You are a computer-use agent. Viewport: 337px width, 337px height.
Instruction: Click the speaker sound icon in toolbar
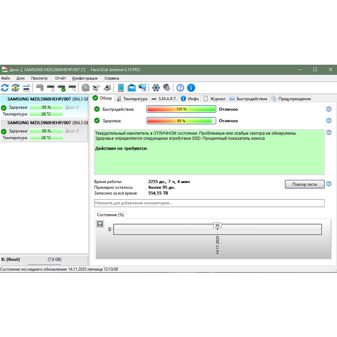click(166, 88)
